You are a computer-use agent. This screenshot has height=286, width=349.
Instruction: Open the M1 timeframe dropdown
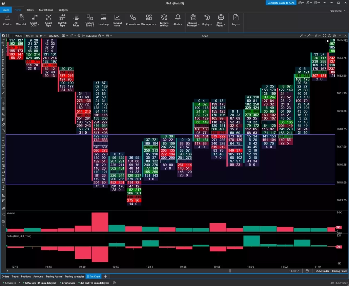click(x=43, y=36)
